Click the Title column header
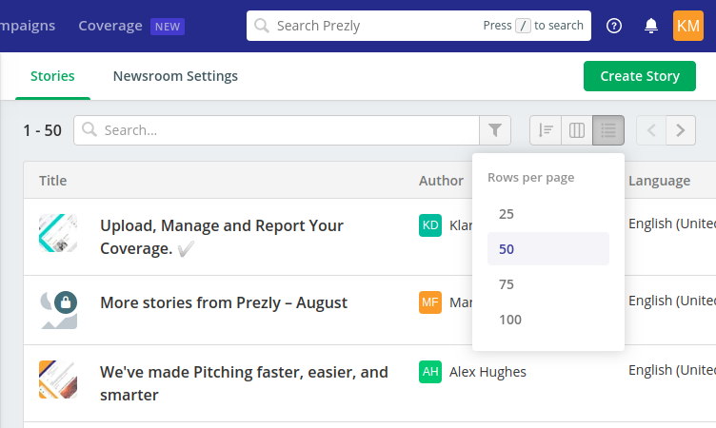The width and height of the screenshot is (716, 428). click(53, 181)
